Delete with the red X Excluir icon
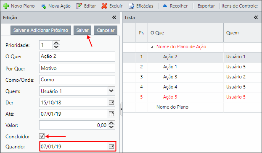Image resolution: width=262 pixels, height=153 pixels. (104, 6)
